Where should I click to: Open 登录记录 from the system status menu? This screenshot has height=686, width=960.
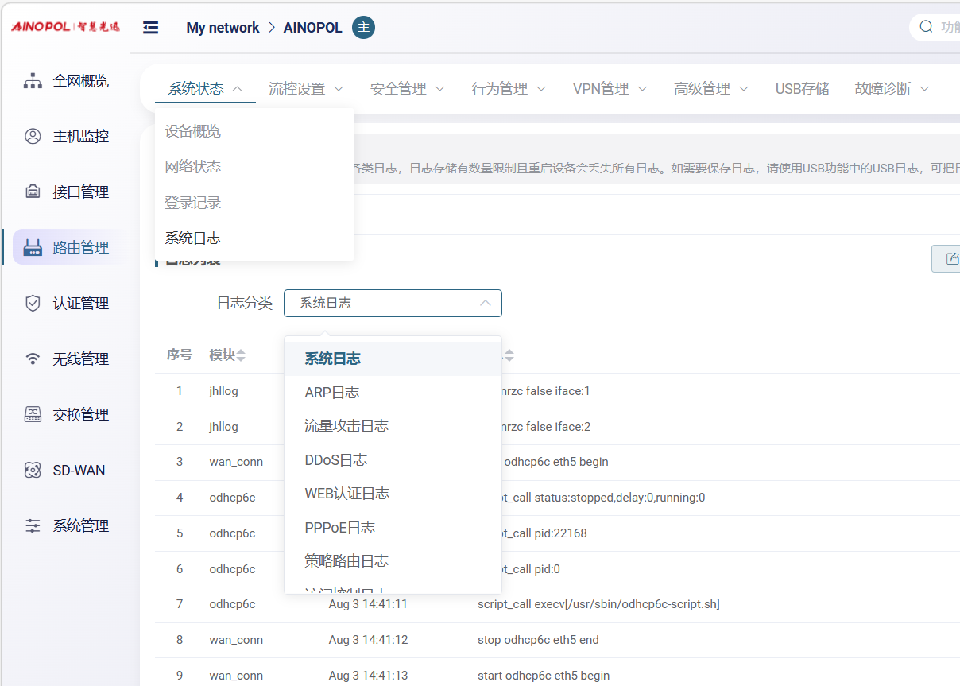[x=192, y=203]
